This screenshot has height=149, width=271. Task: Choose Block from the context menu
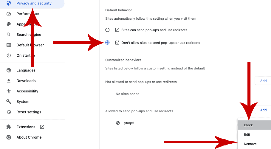[x=248, y=125]
